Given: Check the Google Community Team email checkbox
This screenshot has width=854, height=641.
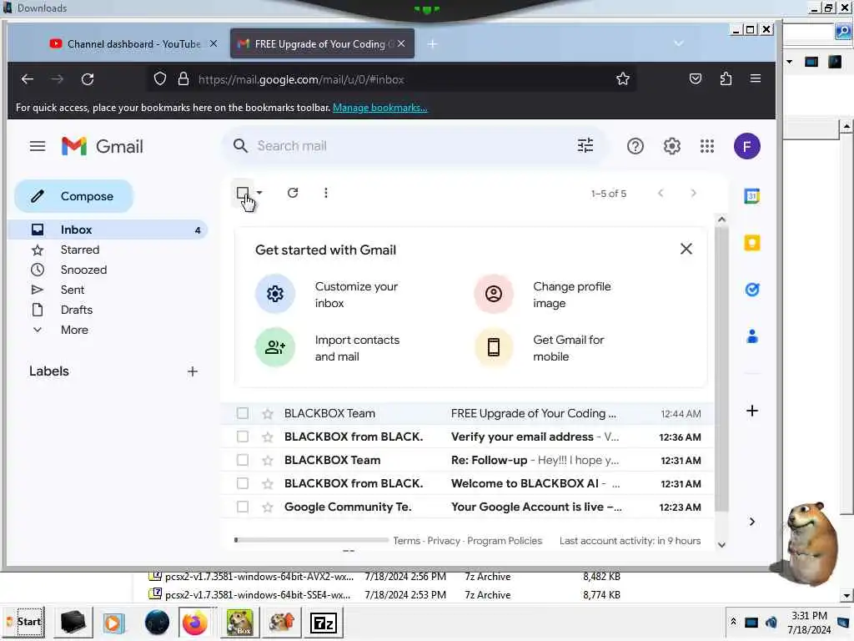Looking at the screenshot, I should point(243,507).
